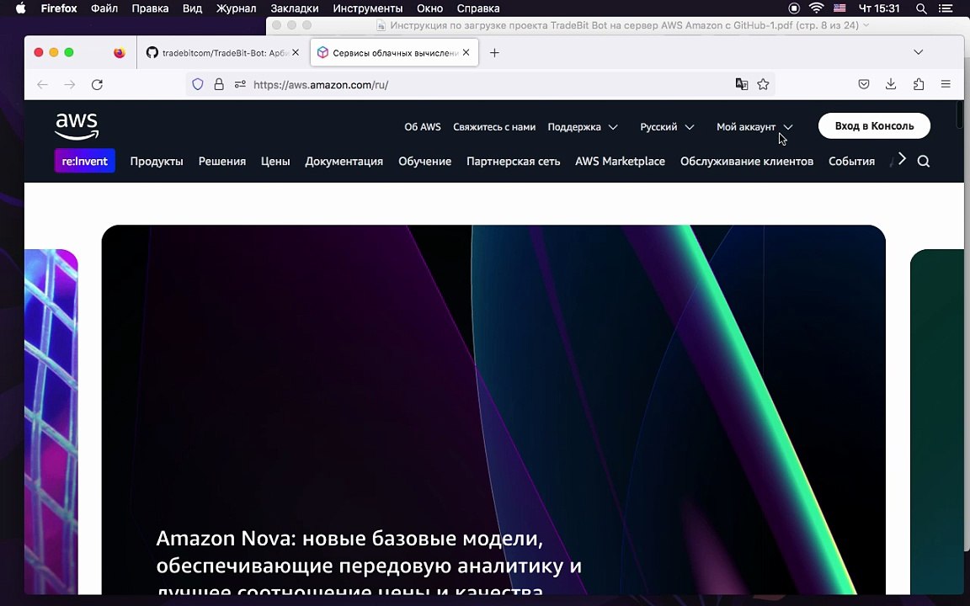Open Firefox extensions puzzle icon
970x606 pixels.
click(x=919, y=85)
